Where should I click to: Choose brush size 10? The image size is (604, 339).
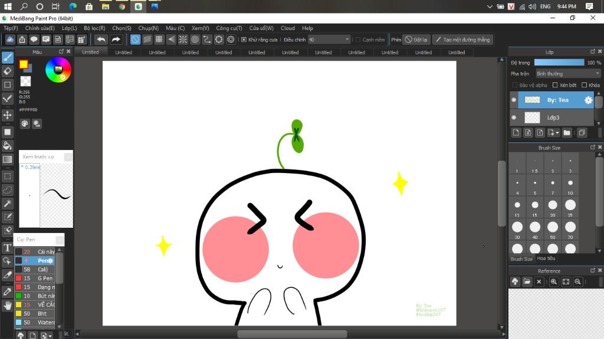point(570,184)
